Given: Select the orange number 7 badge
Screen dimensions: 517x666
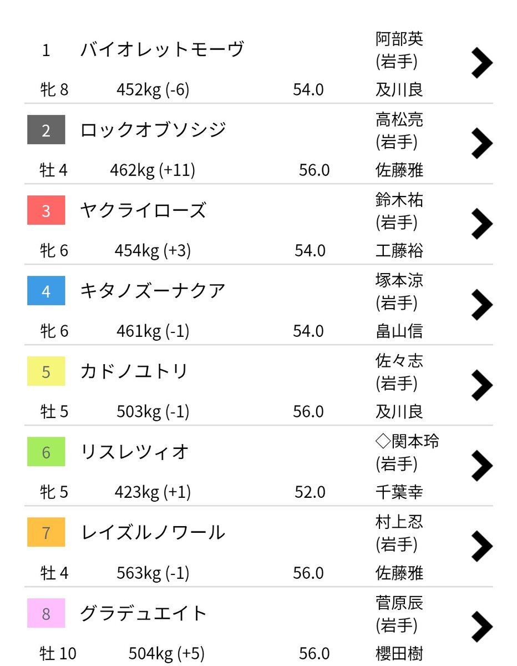Looking at the screenshot, I should point(46,533).
